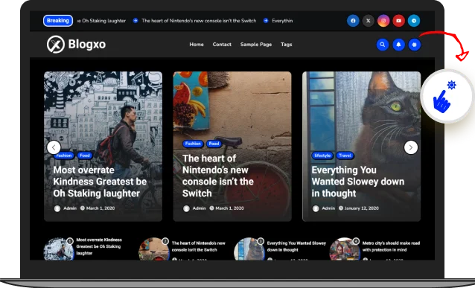The image size is (475, 288).
Task: Open bottom 'Everything You Wanted Slowey' post link
Action: 296,246
